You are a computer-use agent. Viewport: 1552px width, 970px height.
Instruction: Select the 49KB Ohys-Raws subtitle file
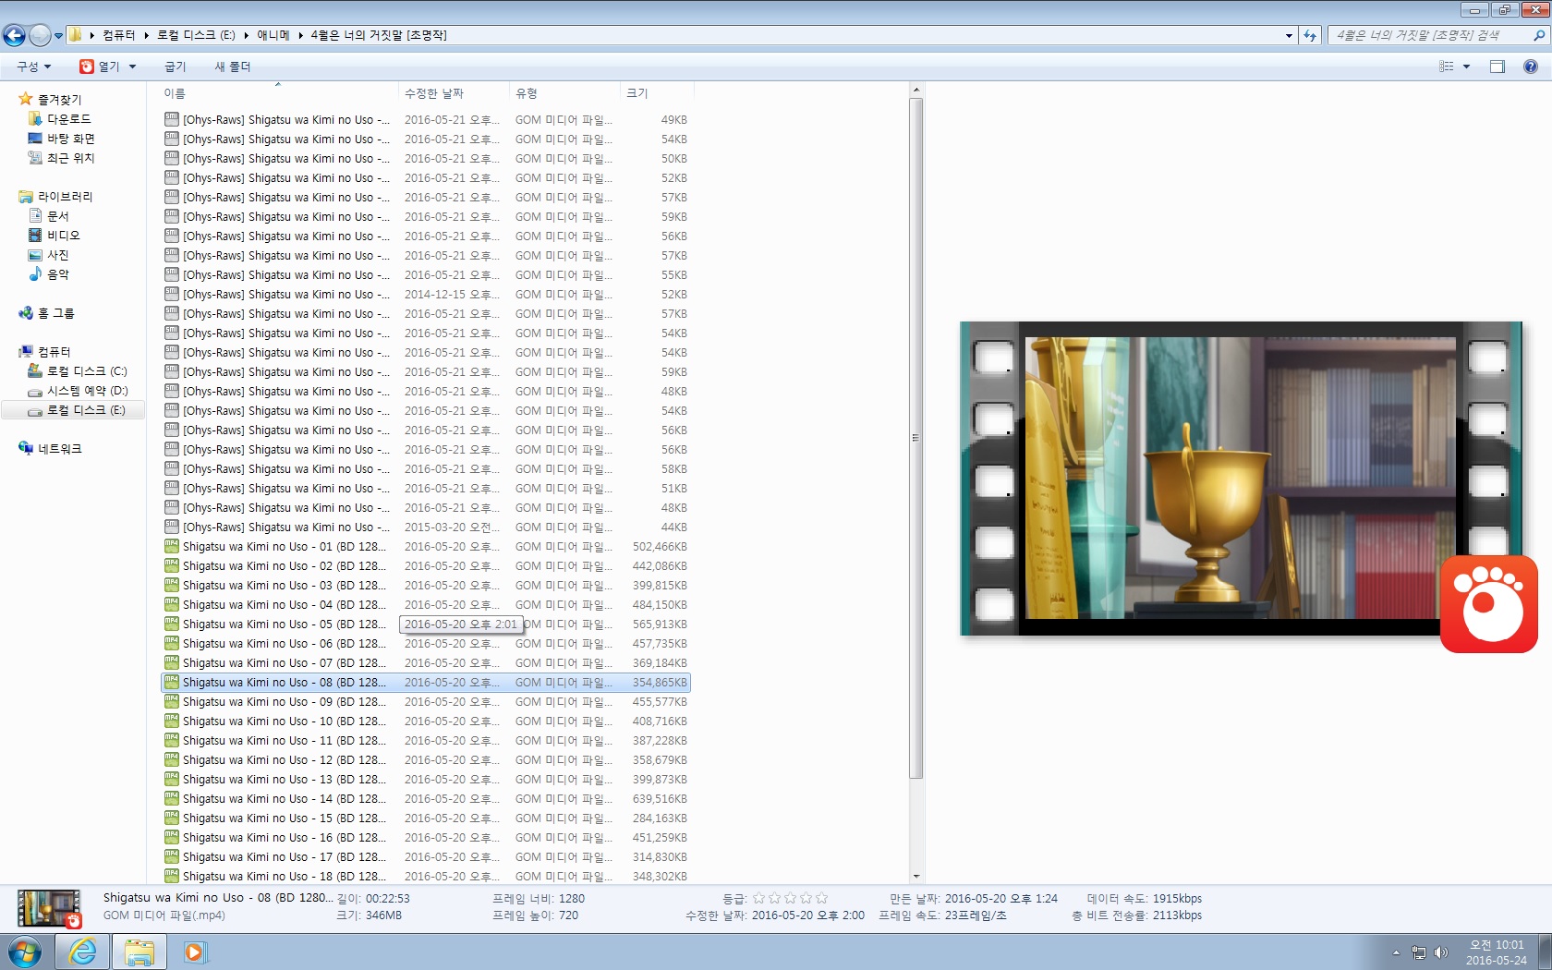pos(425,119)
